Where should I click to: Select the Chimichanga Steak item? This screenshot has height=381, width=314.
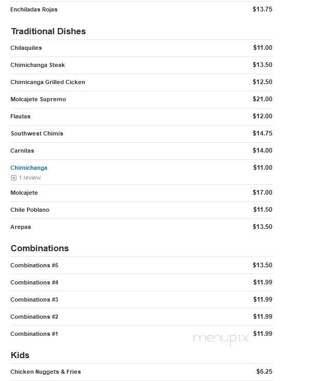pyautogui.click(x=37, y=65)
